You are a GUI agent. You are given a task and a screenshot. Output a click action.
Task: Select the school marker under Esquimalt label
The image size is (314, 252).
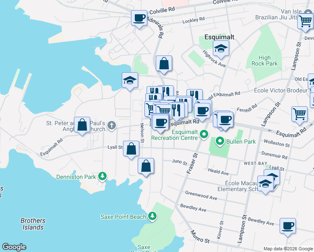point(221,49)
